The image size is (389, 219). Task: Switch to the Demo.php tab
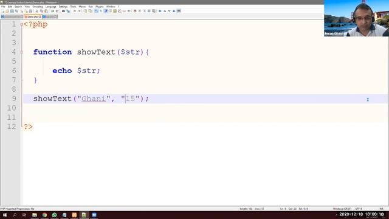click(33, 16)
